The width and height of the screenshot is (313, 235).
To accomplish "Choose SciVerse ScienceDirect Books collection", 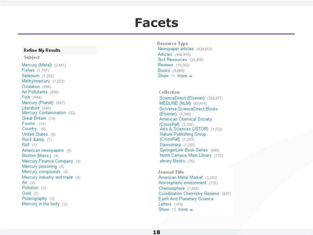I will point(188,111).
